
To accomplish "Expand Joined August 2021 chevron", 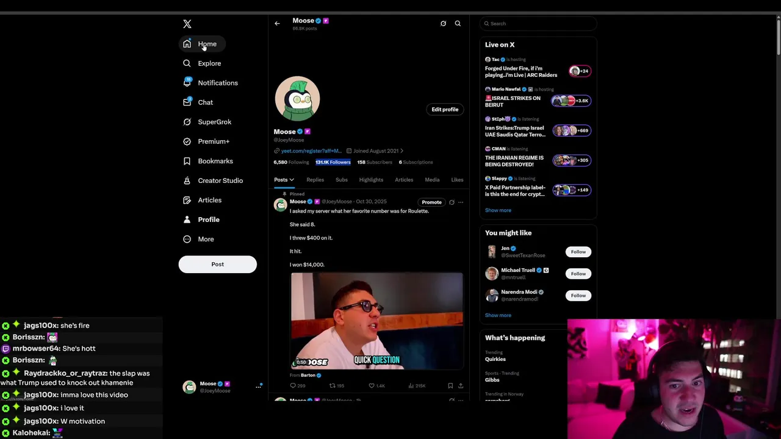I will pos(401,151).
